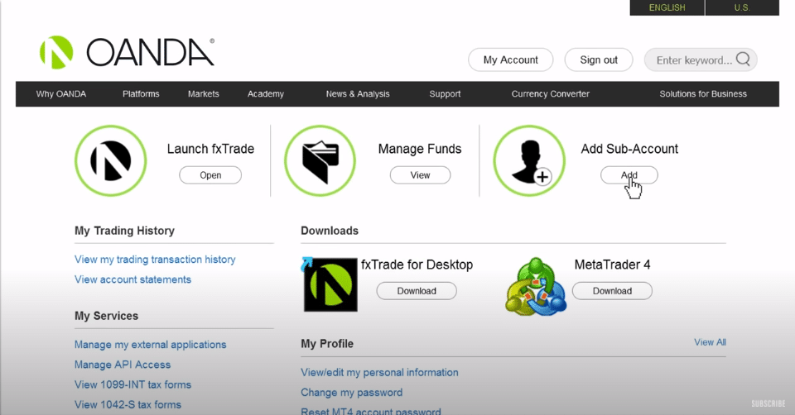Click the Add Sub-Account heading text
The height and width of the screenshot is (415, 795).
click(629, 149)
